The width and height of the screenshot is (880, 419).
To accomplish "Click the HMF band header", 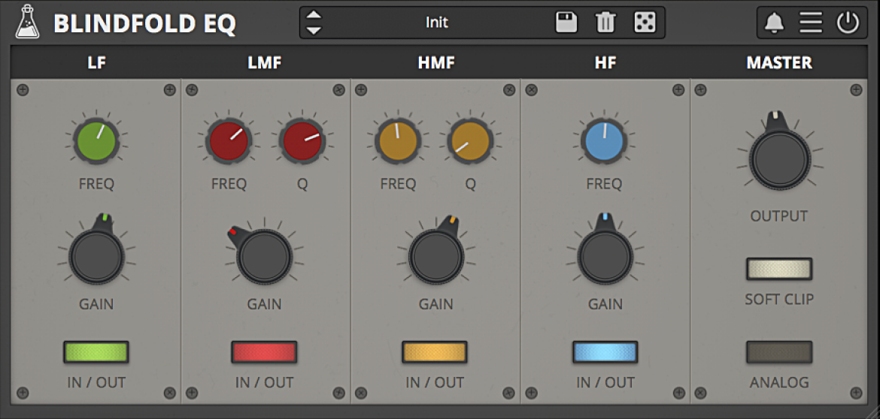I will point(436,63).
